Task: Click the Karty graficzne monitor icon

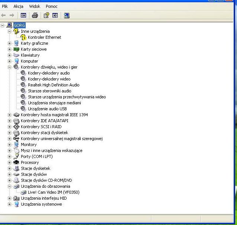Action: click(x=16, y=43)
